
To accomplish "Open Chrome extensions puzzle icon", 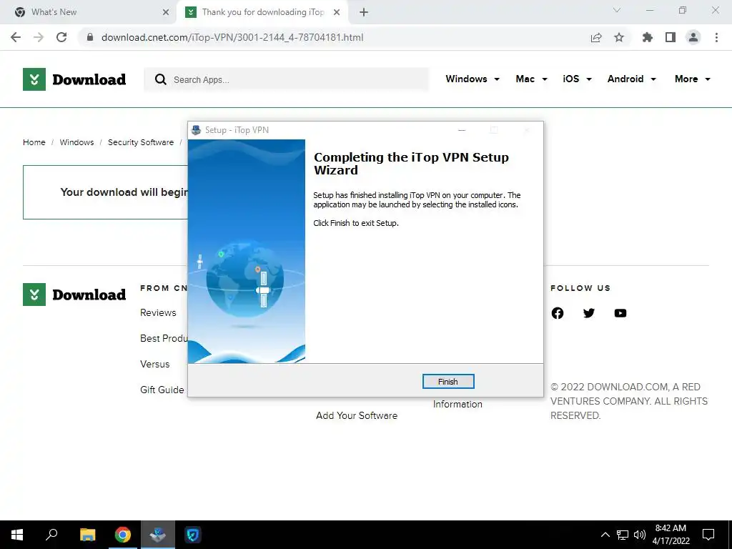I will (648, 37).
